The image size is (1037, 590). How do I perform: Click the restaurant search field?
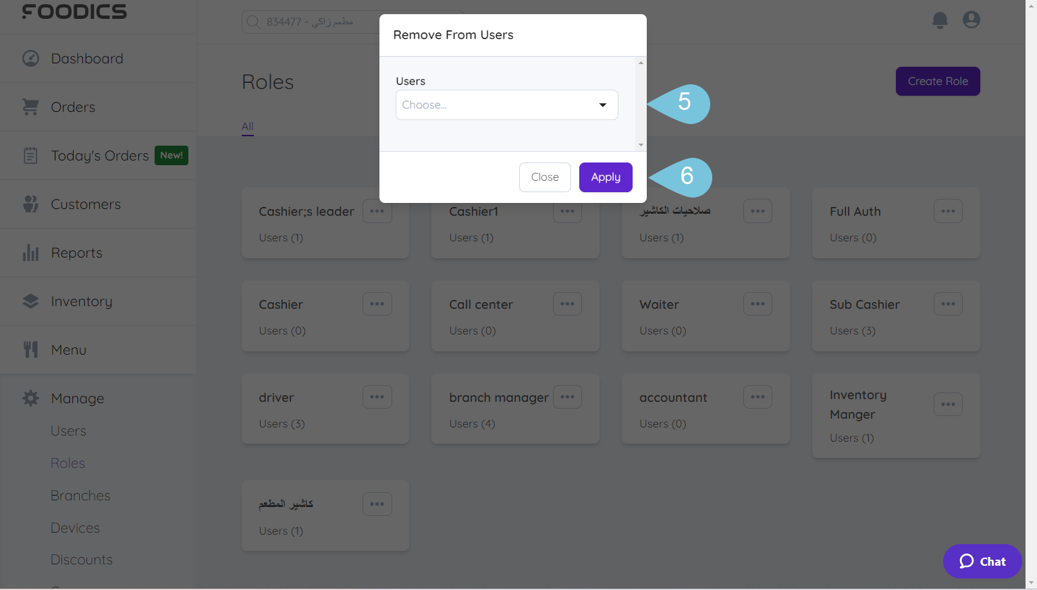pyautogui.click(x=324, y=22)
